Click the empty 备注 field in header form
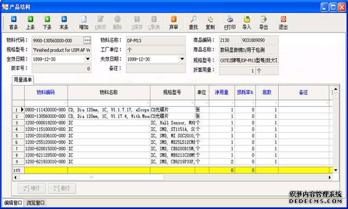348x209 pixels. [x=156, y=68]
